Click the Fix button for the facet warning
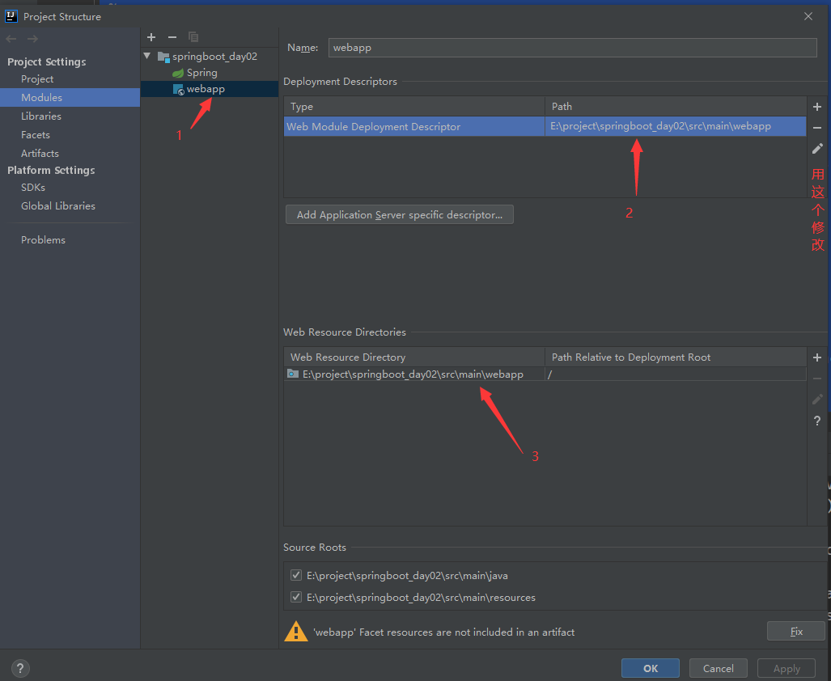The width and height of the screenshot is (831, 681). [x=796, y=631]
